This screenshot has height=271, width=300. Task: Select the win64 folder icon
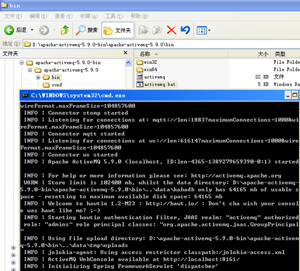click(140, 69)
